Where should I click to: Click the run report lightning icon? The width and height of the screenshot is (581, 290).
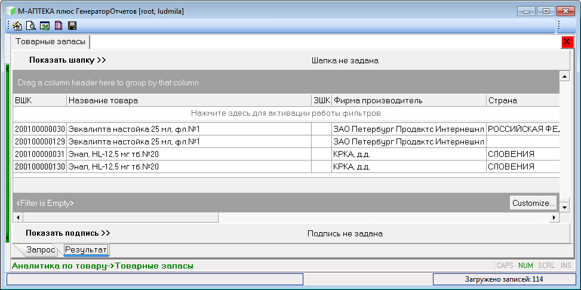point(18,26)
